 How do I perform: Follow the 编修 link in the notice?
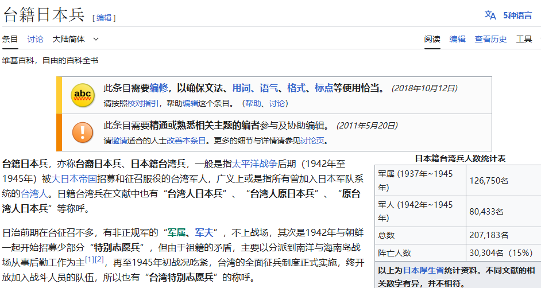click(159, 88)
